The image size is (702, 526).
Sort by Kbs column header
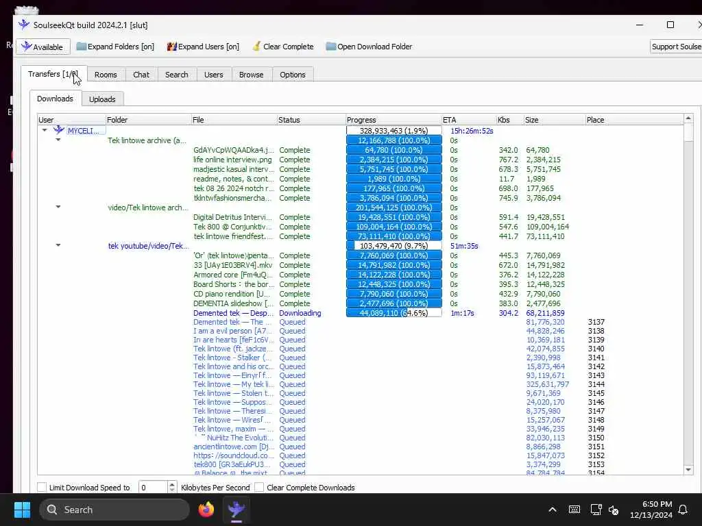[510, 120]
